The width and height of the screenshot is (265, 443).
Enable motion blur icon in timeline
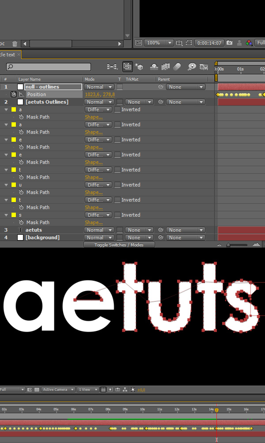point(177,67)
